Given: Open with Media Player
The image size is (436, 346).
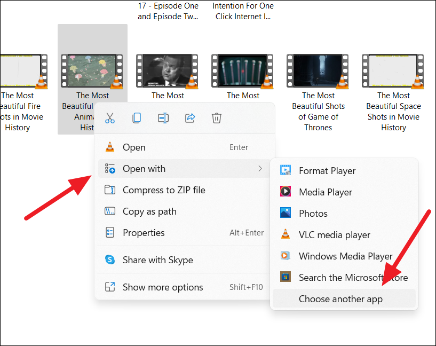Looking at the screenshot, I should [344, 192].
